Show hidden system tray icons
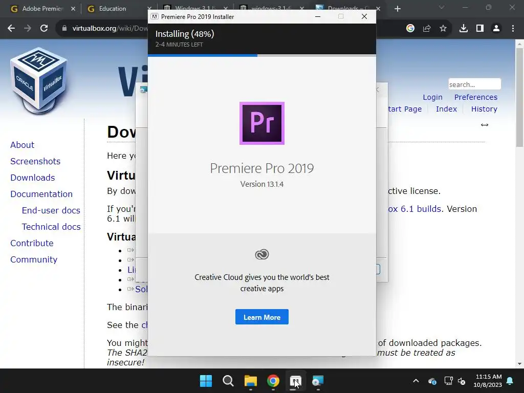524x393 pixels. click(x=416, y=381)
